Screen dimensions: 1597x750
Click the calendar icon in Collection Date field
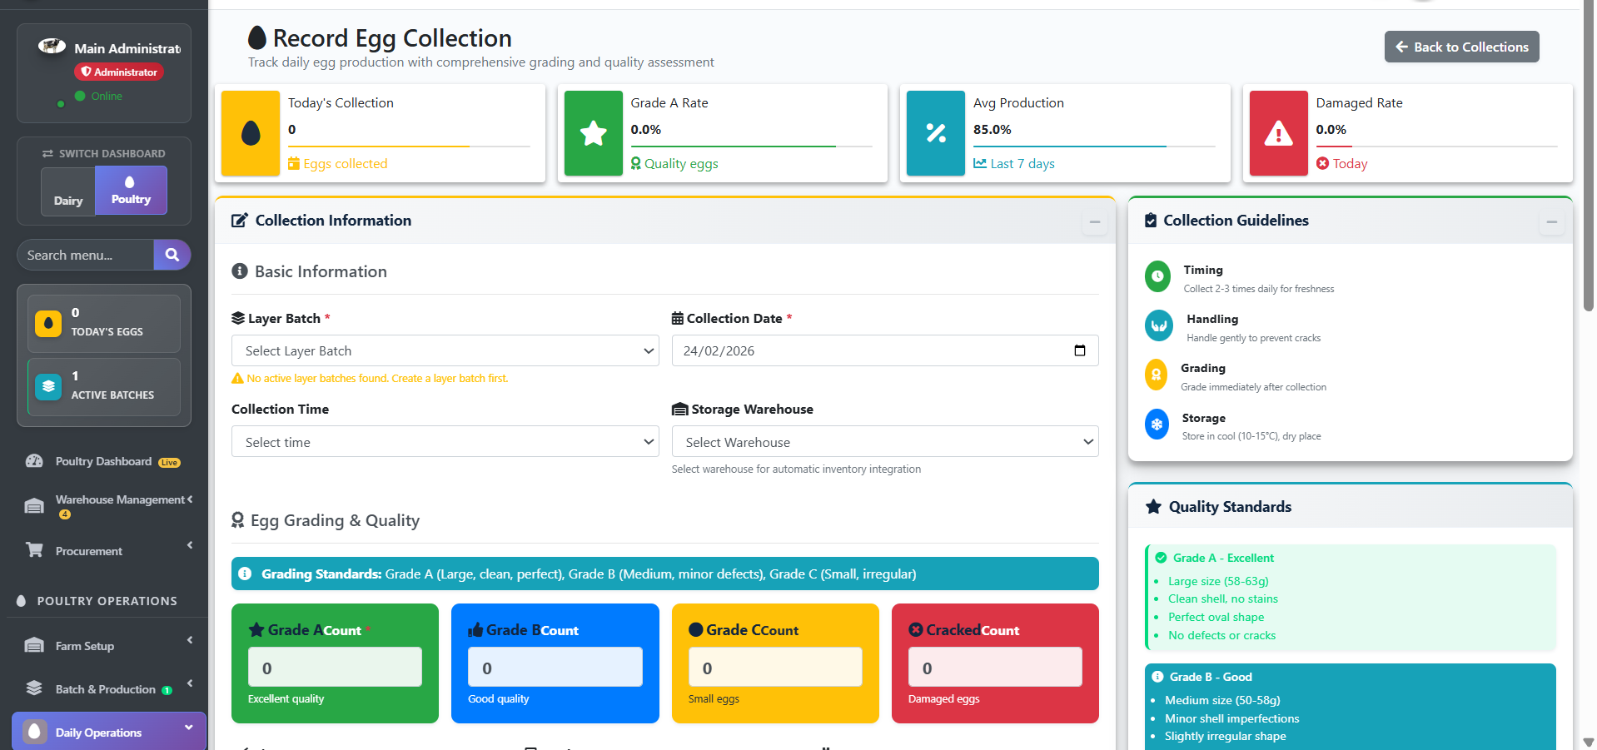click(x=1079, y=350)
